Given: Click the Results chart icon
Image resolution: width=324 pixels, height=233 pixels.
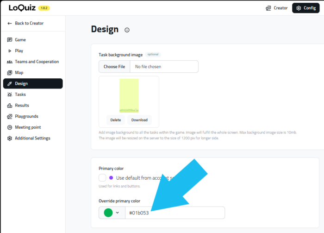Looking at the screenshot, I should [x=10, y=106].
